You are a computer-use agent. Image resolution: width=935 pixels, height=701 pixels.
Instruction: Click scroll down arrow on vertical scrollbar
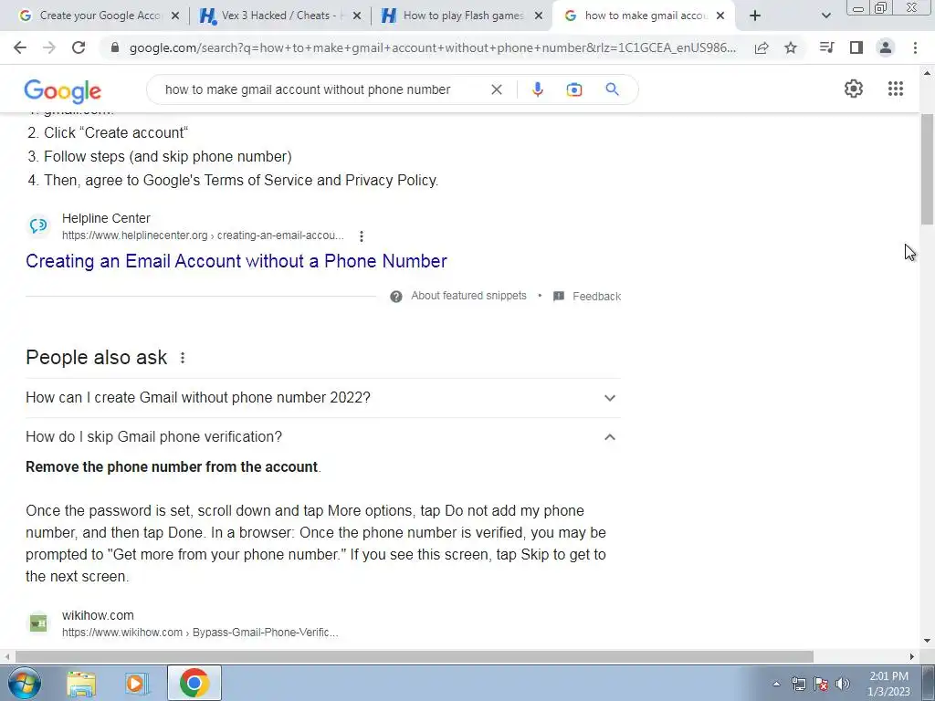point(927,641)
